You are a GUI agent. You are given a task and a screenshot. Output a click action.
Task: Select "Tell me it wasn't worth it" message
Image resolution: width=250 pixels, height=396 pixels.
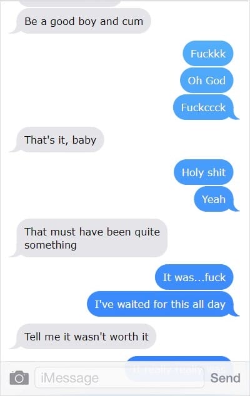coord(83,337)
